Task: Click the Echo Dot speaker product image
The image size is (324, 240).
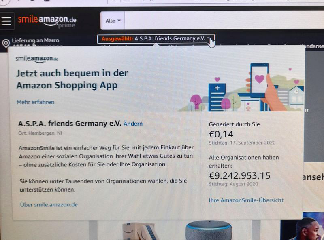Action: pos(209,230)
